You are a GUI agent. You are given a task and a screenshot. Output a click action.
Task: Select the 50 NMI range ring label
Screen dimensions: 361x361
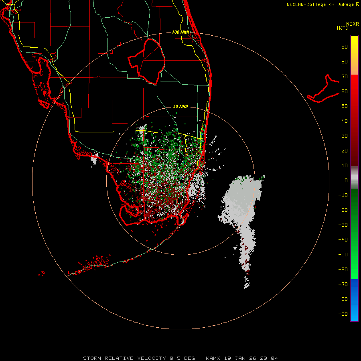[x=180, y=106]
